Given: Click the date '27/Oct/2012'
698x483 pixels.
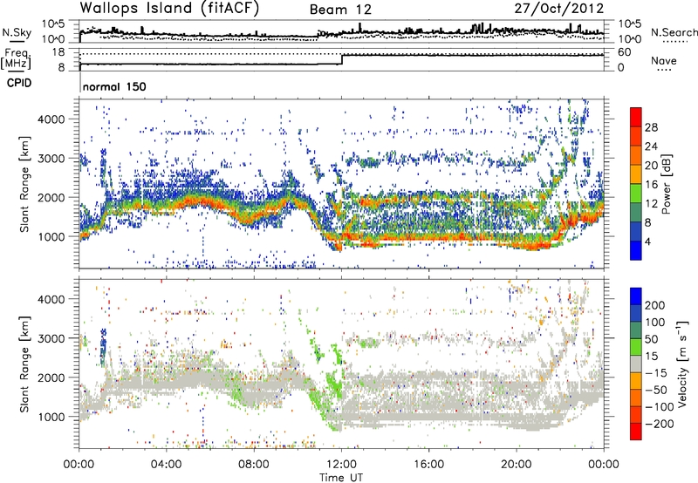Looking at the screenshot, I should click(559, 9).
